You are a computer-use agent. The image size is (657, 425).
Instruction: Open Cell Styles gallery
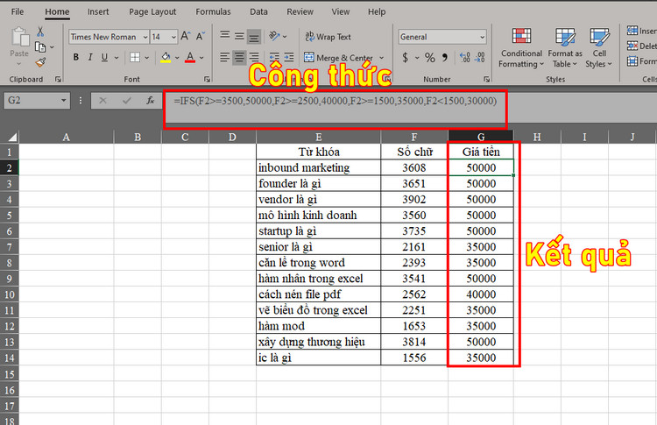tap(599, 48)
